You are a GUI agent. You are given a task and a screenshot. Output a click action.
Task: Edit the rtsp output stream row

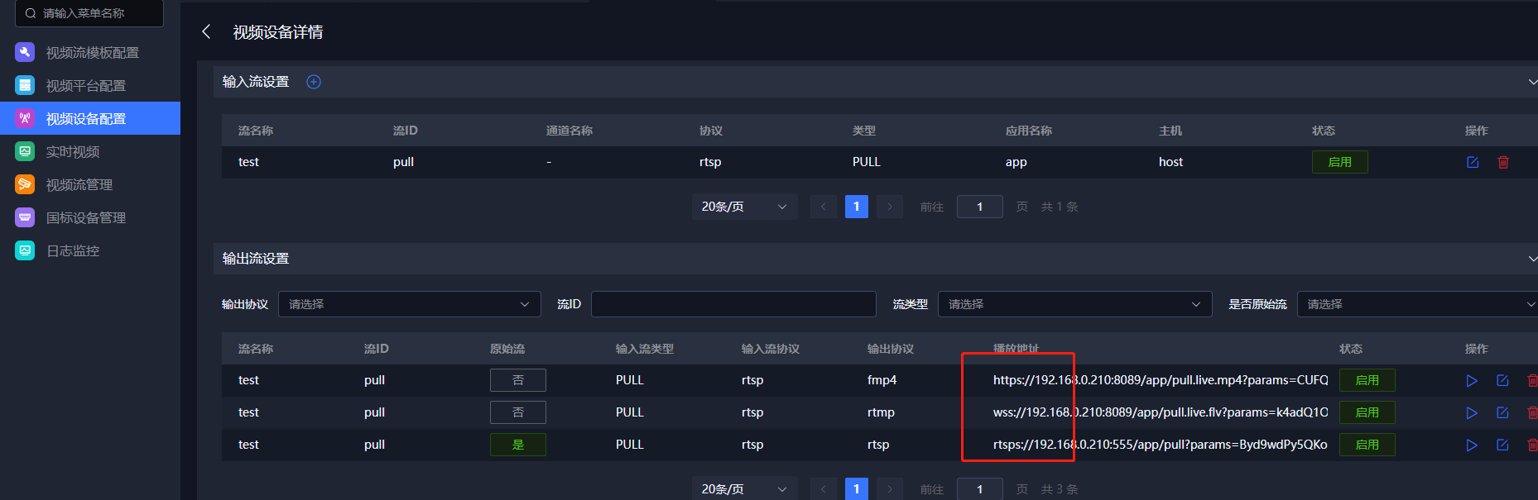(x=1502, y=445)
